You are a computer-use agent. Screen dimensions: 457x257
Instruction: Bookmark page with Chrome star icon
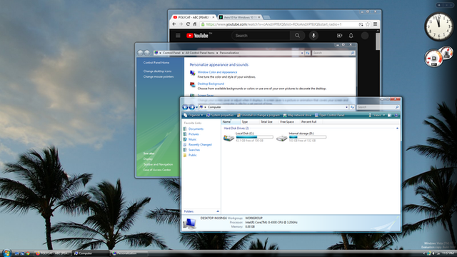click(x=368, y=24)
